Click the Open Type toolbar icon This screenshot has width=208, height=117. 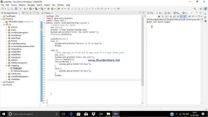coord(58,9)
